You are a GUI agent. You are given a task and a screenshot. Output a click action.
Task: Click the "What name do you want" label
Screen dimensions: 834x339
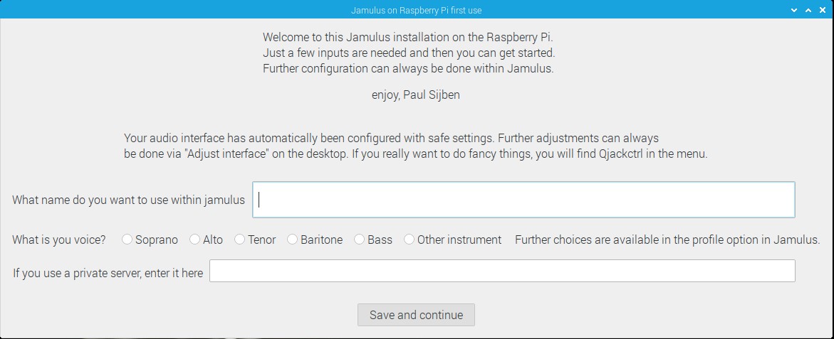click(129, 200)
